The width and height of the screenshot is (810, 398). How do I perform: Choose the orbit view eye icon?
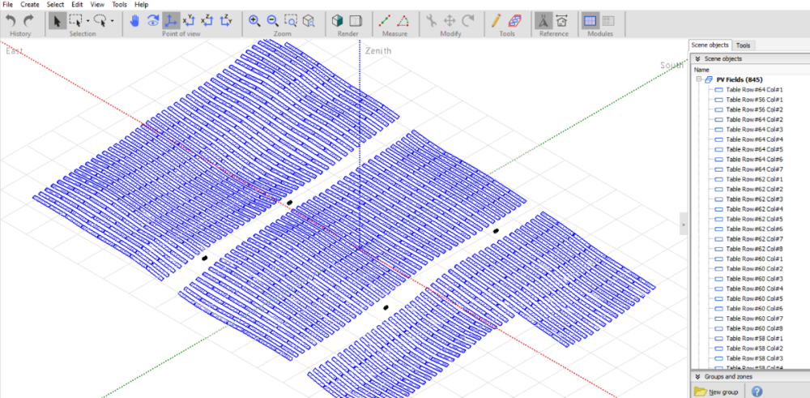click(x=153, y=20)
